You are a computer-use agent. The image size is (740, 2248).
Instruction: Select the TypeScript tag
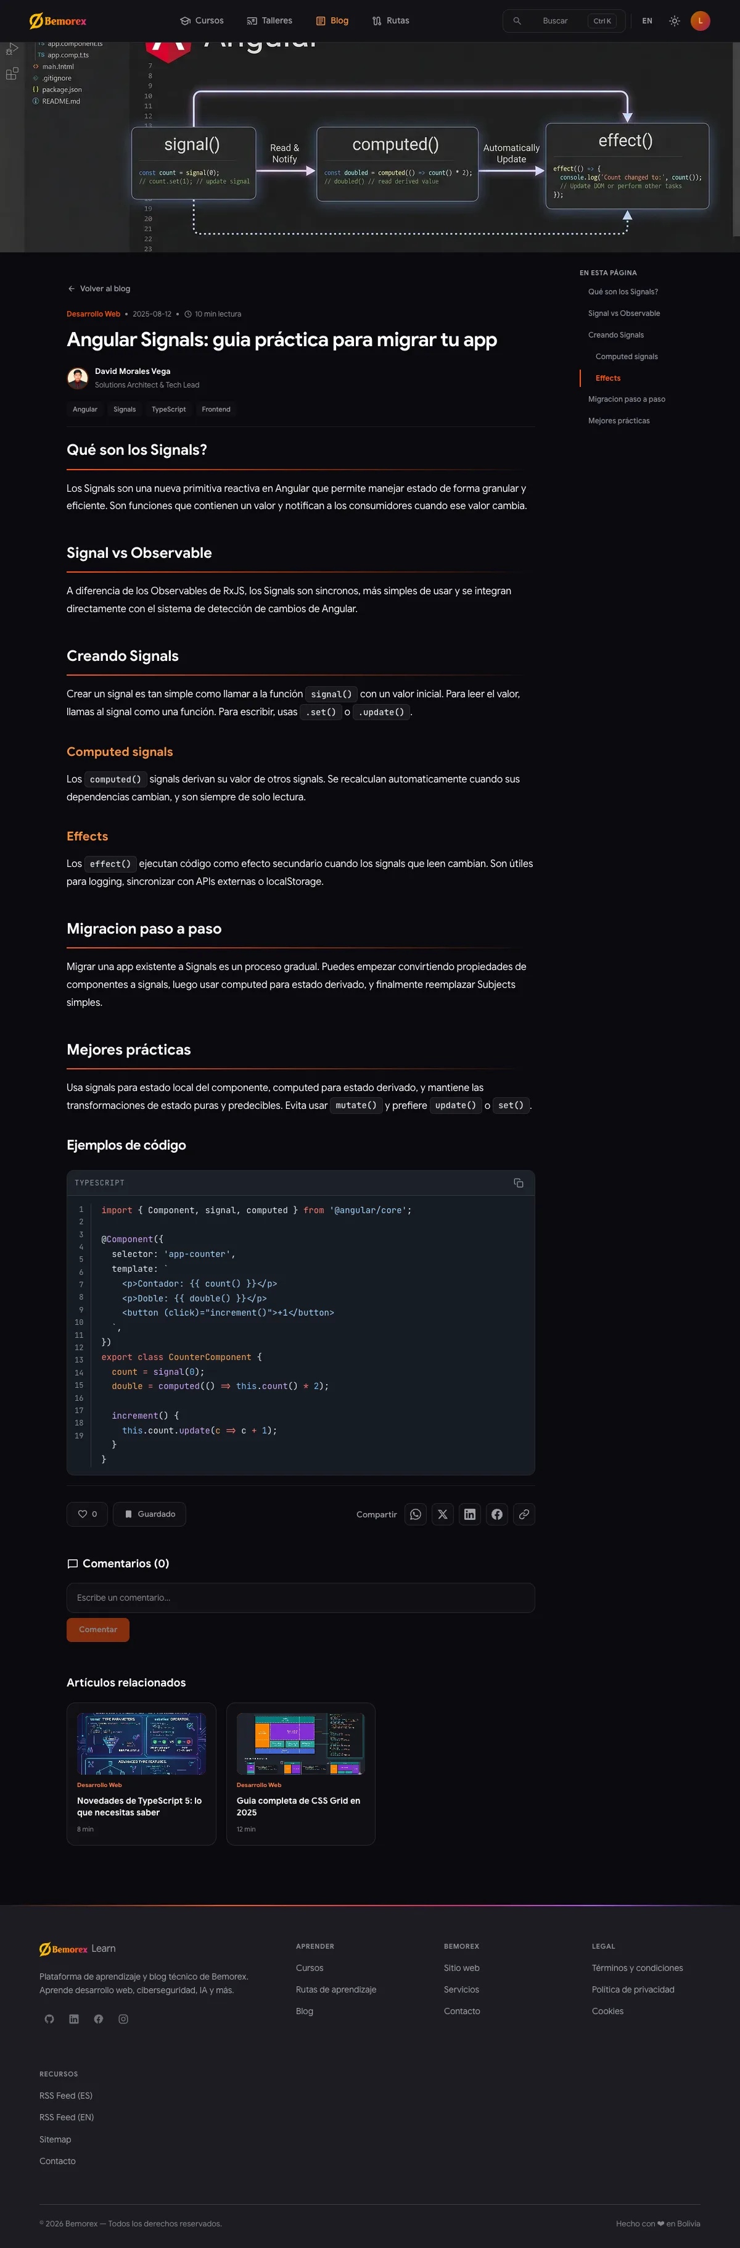[168, 409]
